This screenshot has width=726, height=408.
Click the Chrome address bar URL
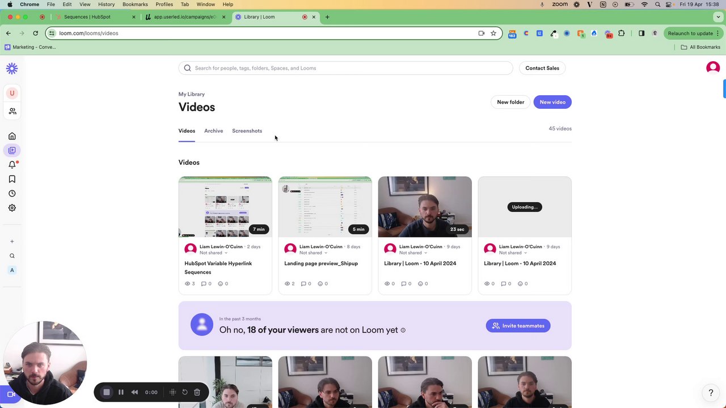(88, 33)
